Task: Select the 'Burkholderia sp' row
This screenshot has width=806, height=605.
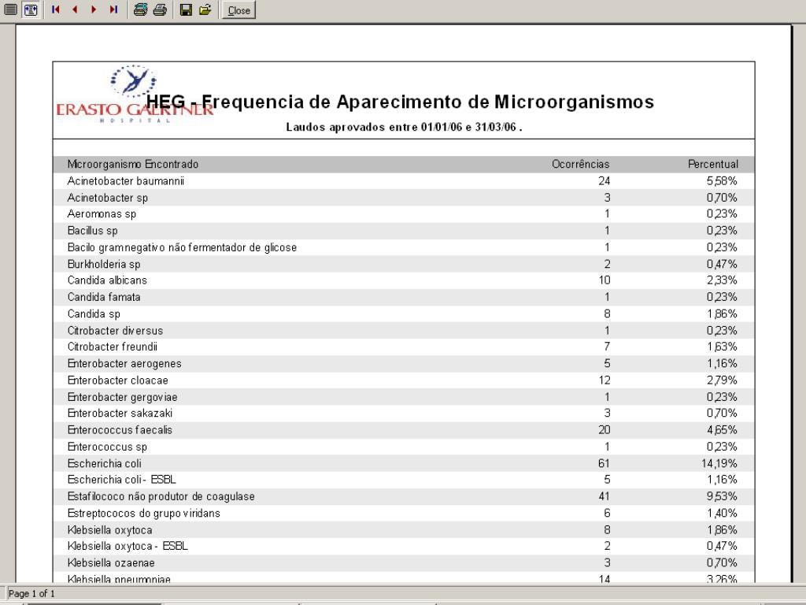Action: click(404, 264)
